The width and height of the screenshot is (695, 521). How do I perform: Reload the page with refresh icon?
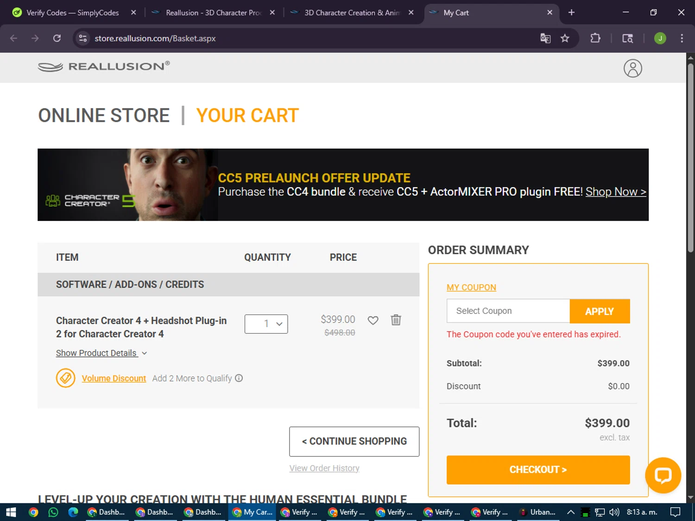click(x=57, y=38)
